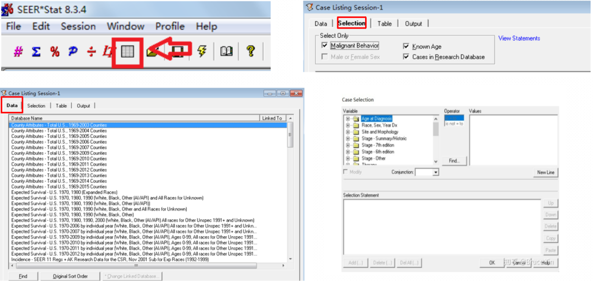This screenshot has width=593, height=281.
Task: Switch to Table tab beside View Statements link
Action: (384, 24)
